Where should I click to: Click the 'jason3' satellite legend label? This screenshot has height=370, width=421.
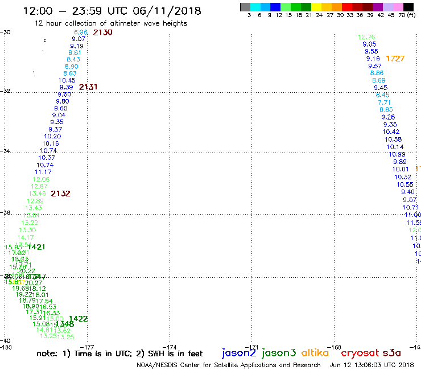(x=279, y=353)
